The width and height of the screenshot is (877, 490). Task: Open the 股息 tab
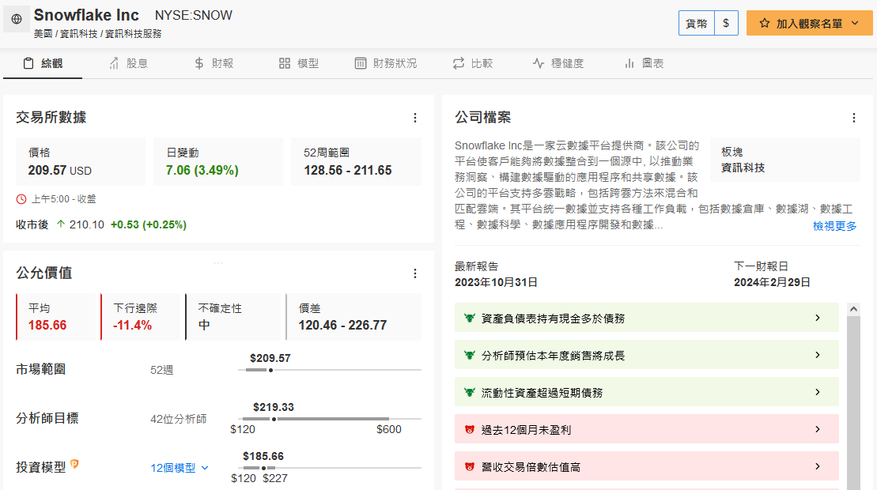coord(128,64)
